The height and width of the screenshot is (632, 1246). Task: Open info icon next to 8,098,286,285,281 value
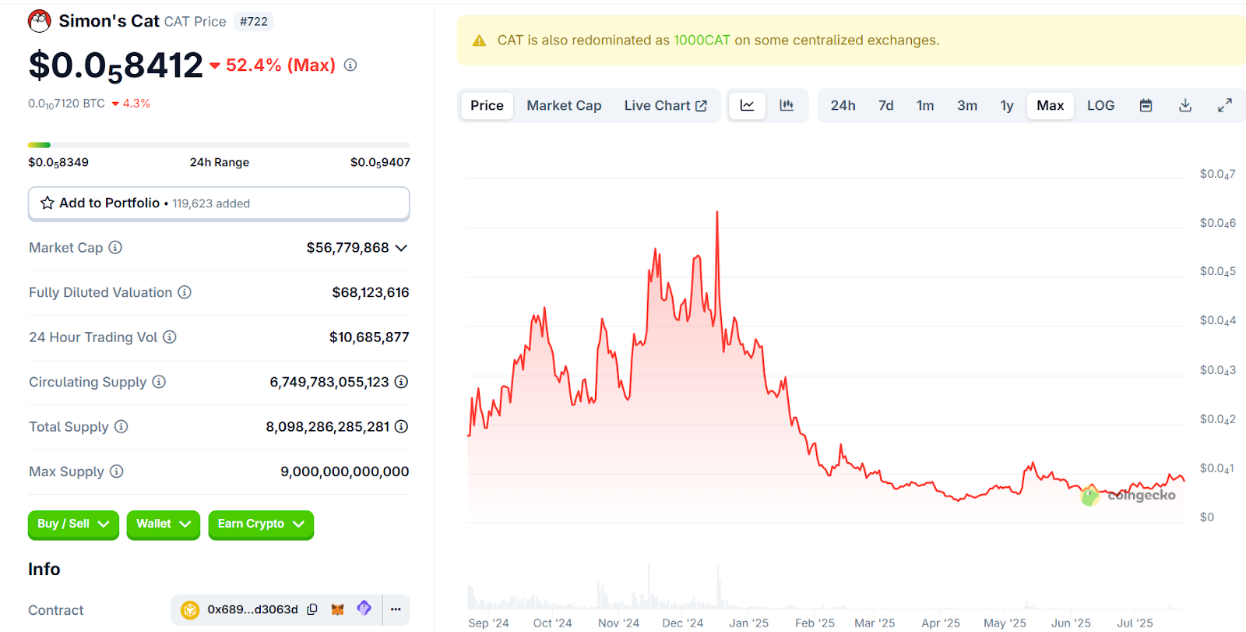(x=401, y=426)
